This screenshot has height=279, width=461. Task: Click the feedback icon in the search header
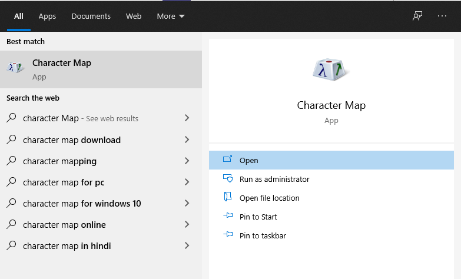click(x=417, y=16)
